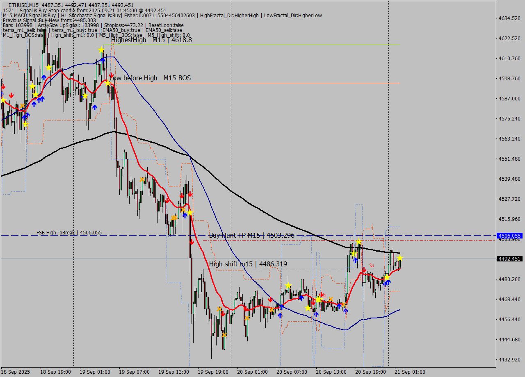Click the red sell arrow above the 19 Sep 13:00 drop
Screen dimensions: 525x377
tap(191, 194)
